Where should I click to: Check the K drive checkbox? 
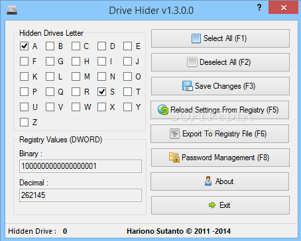24,76
